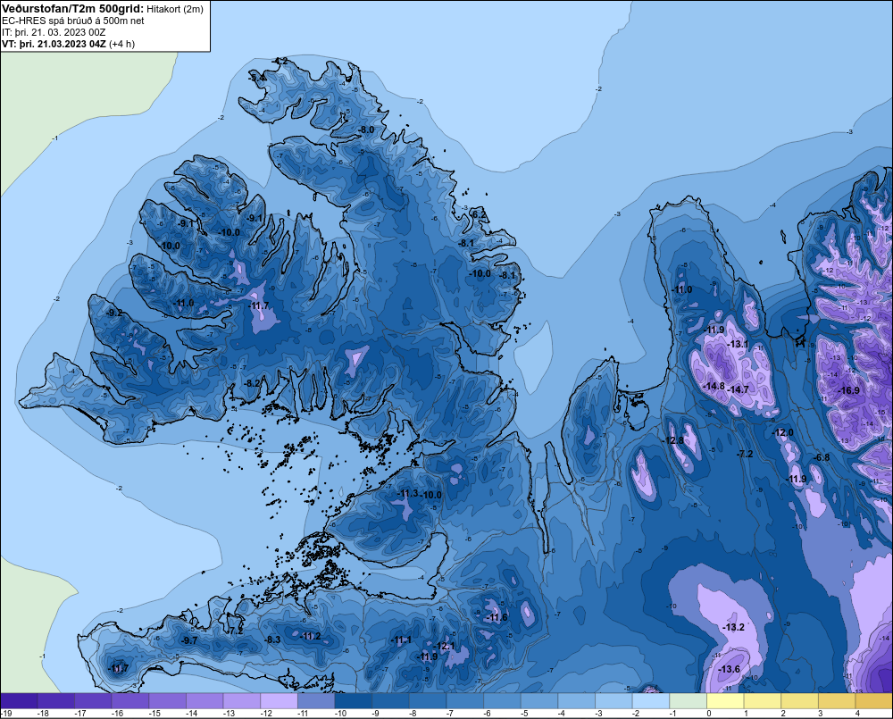Click the -6.2 temperature value
The width and height of the screenshot is (893, 719).
(479, 214)
